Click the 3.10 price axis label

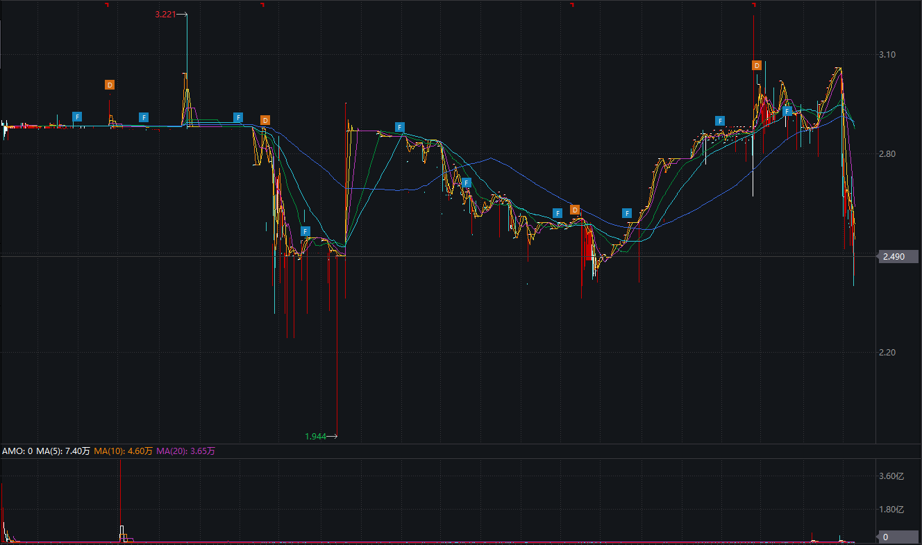point(887,55)
